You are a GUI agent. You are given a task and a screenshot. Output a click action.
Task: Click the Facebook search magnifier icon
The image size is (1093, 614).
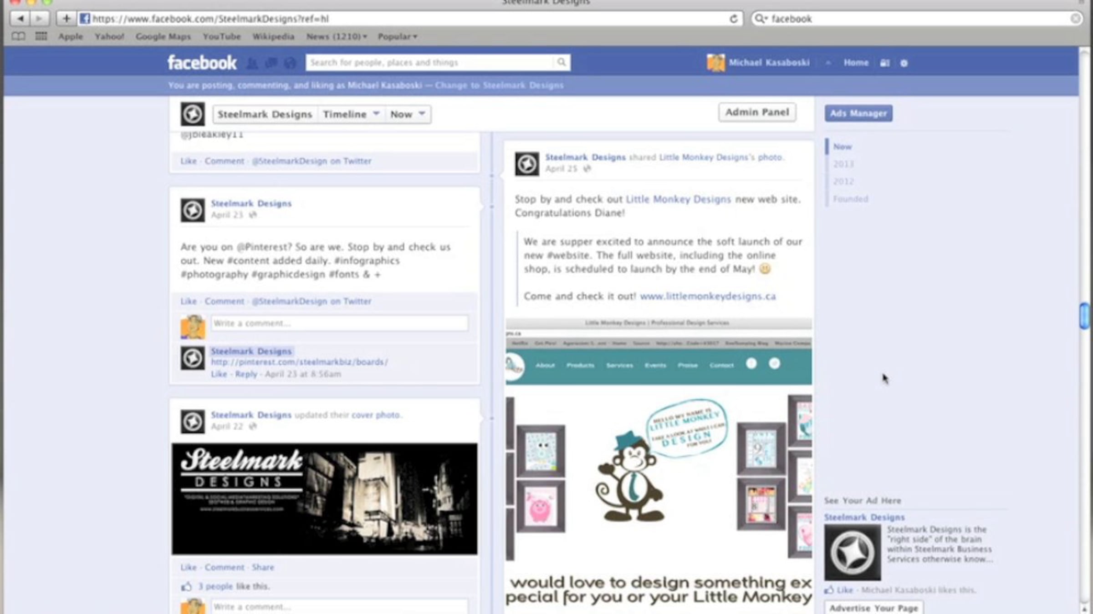point(561,62)
